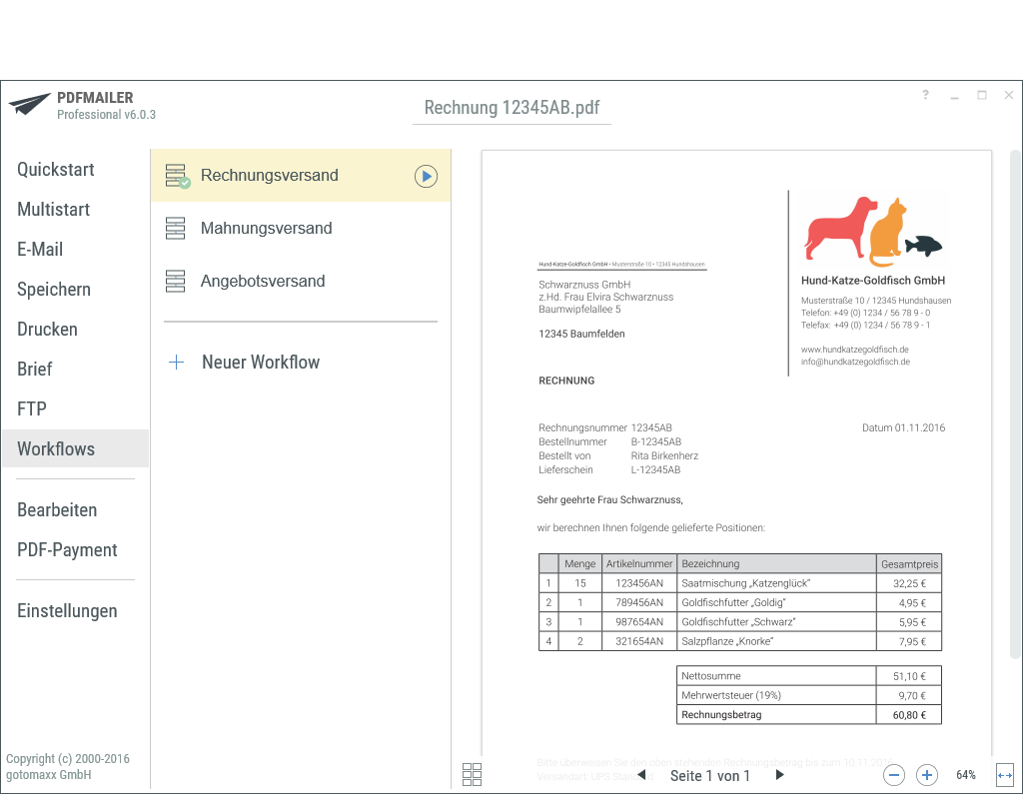Zoom in with the plus icon
The height and width of the screenshot is (794, 1023).
(x=927, y=775)
